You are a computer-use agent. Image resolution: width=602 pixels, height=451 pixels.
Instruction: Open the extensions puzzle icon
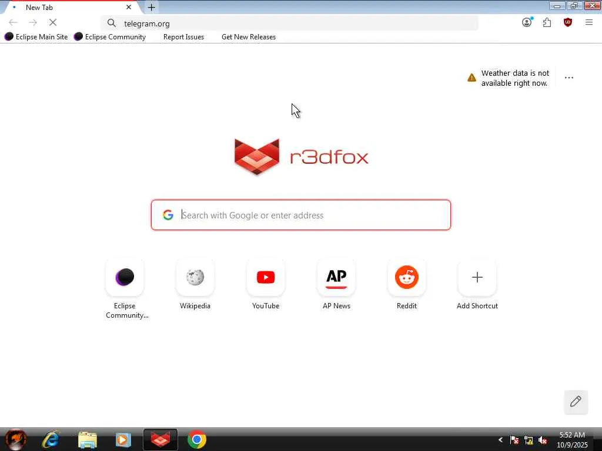[547, 23]
